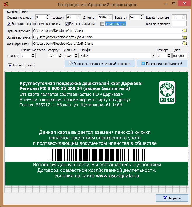Click the barcode in the preview

click(96, 154)
